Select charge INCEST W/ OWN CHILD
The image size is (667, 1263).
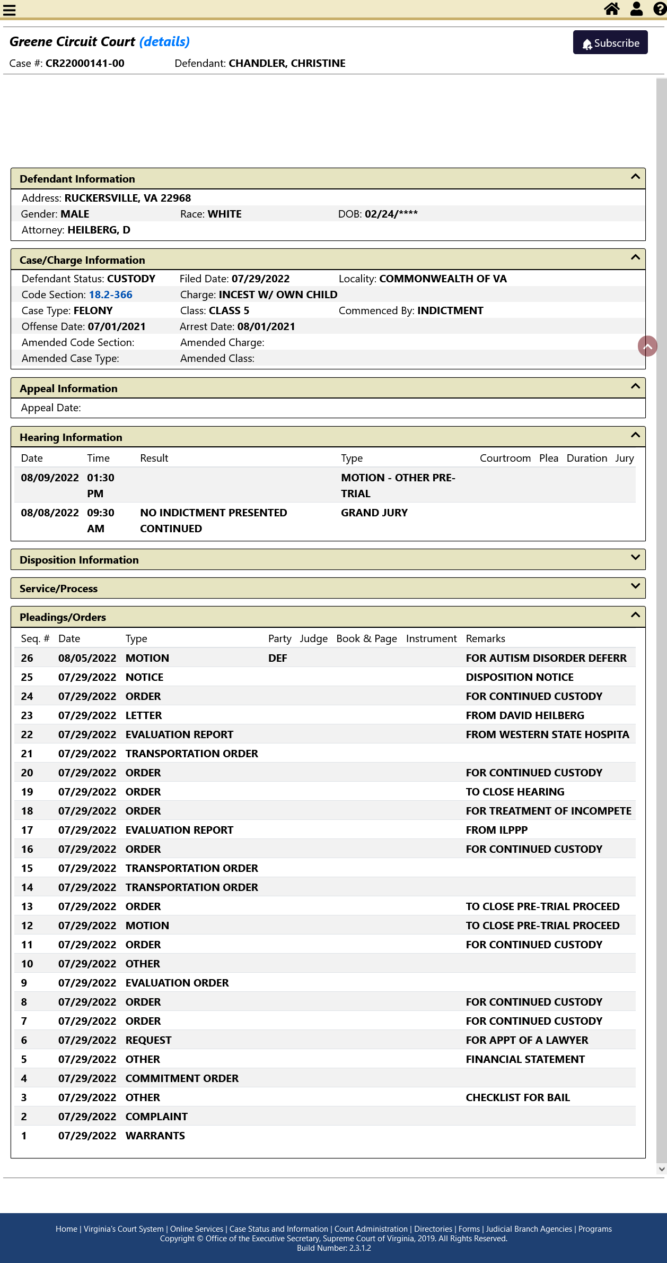tap(278, 295)
